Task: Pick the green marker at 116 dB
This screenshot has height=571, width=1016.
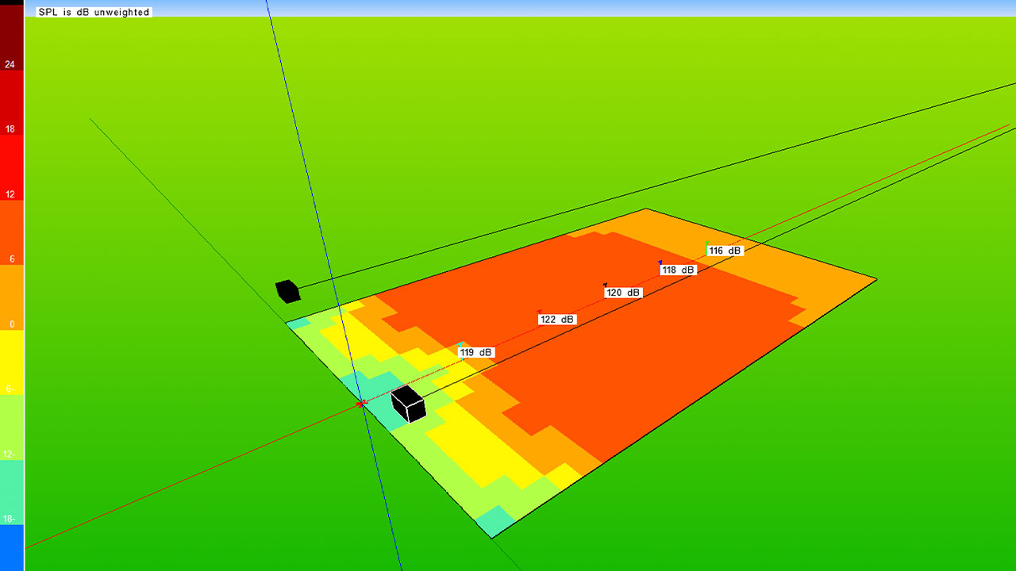Action: coord(707,243)
